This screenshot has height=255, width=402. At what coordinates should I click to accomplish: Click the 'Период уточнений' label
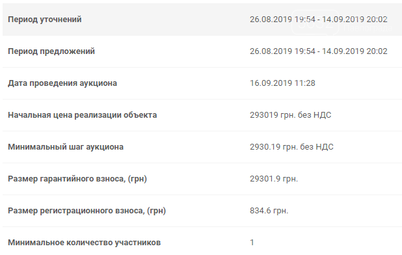[45, 20]
